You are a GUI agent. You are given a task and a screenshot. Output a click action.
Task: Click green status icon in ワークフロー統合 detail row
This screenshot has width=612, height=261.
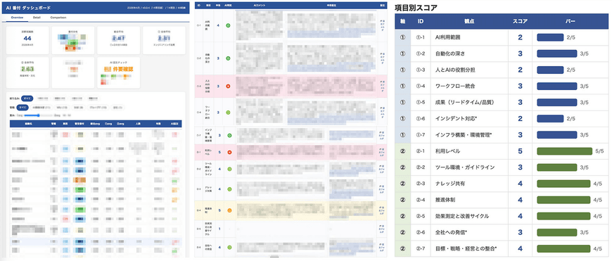pos(228,112)
